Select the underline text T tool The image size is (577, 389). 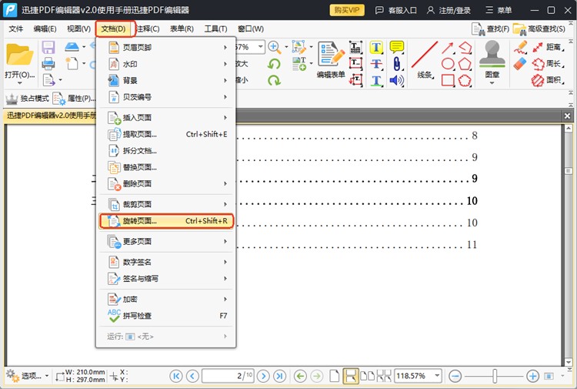tap(376, 80)
